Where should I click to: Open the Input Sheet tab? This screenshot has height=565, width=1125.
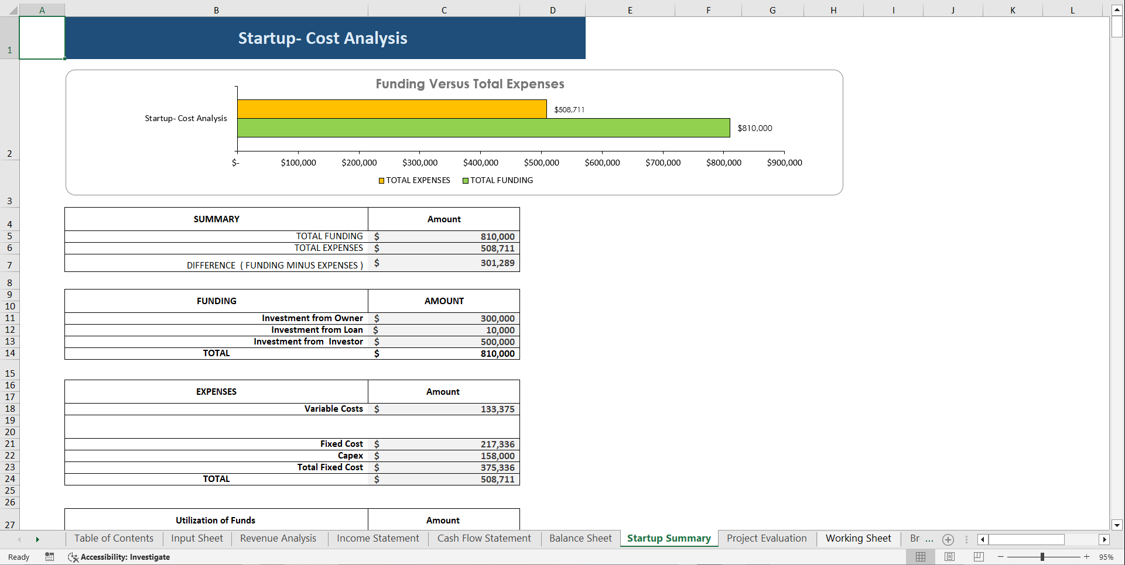pos(196,539)
